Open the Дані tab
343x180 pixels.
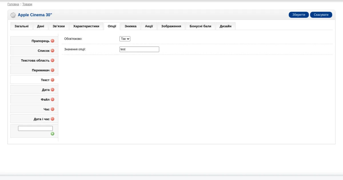tap(41, 26)
